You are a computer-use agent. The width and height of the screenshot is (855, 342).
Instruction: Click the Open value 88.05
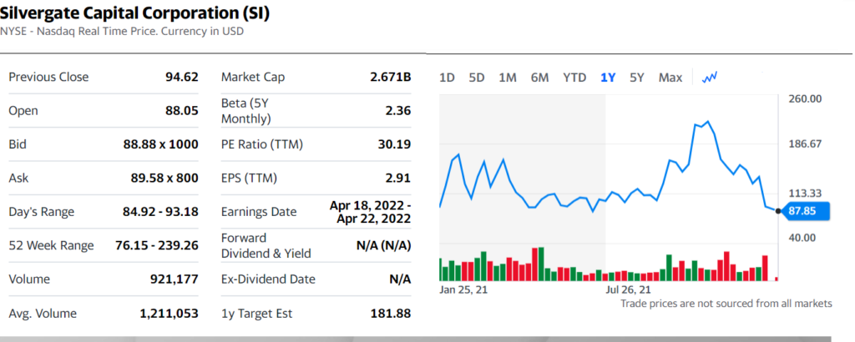181,111
